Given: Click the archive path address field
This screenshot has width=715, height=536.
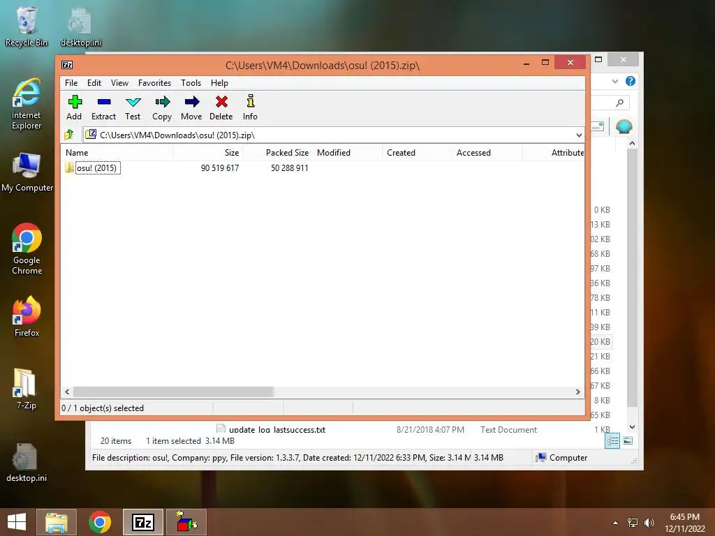Looking at the screenshot, I should coord(333,135).
